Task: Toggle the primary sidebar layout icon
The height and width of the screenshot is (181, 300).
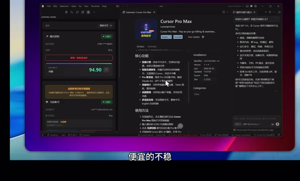Action: pyautogui.click(x=118, y=6)
